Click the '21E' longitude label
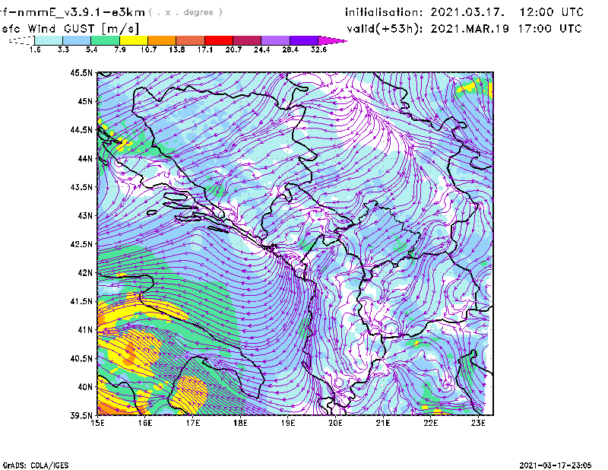The width and height of the screenshot is (608, 470). 383,423
